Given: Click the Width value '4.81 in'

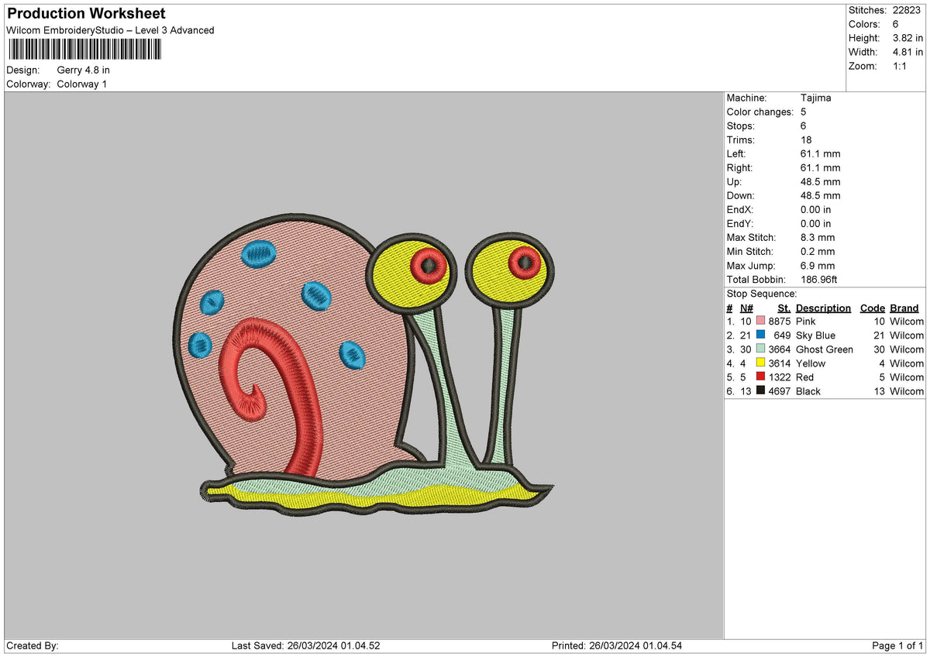Looking at the screenshot, I should tap(908, 52).
